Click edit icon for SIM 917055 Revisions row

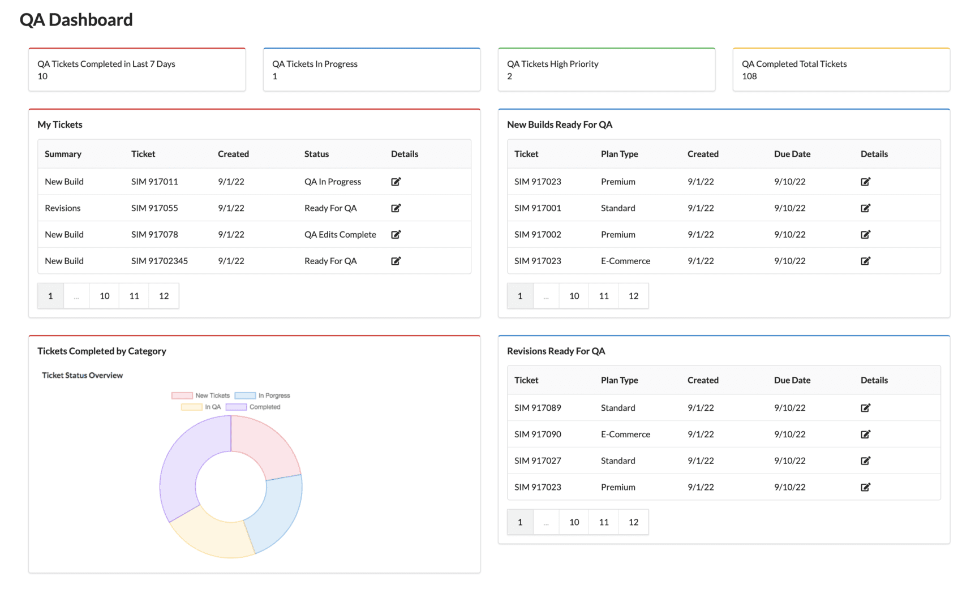tap(396, 208)
